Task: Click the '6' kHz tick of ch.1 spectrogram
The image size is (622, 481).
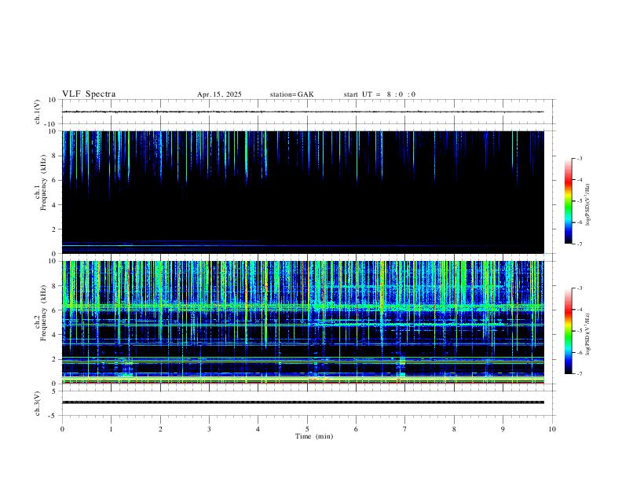Action: coord(54,180)
